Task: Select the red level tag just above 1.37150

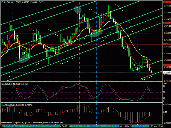Action: (x=167, y=23)
